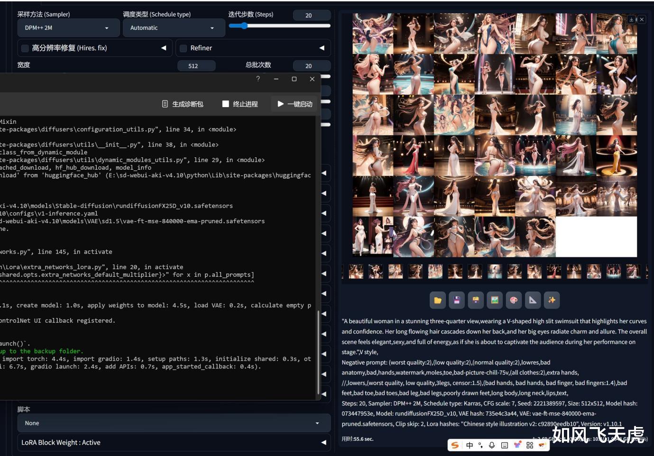Start voice input with the microphone icon
This screenshot has width=654, height=456.
click(492, 445)
